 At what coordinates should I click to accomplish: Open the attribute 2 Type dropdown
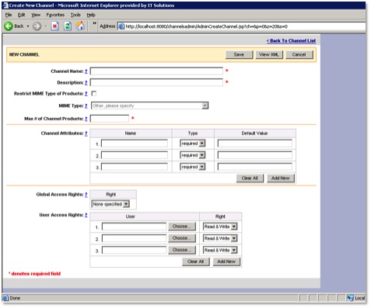tap(193, 155)
